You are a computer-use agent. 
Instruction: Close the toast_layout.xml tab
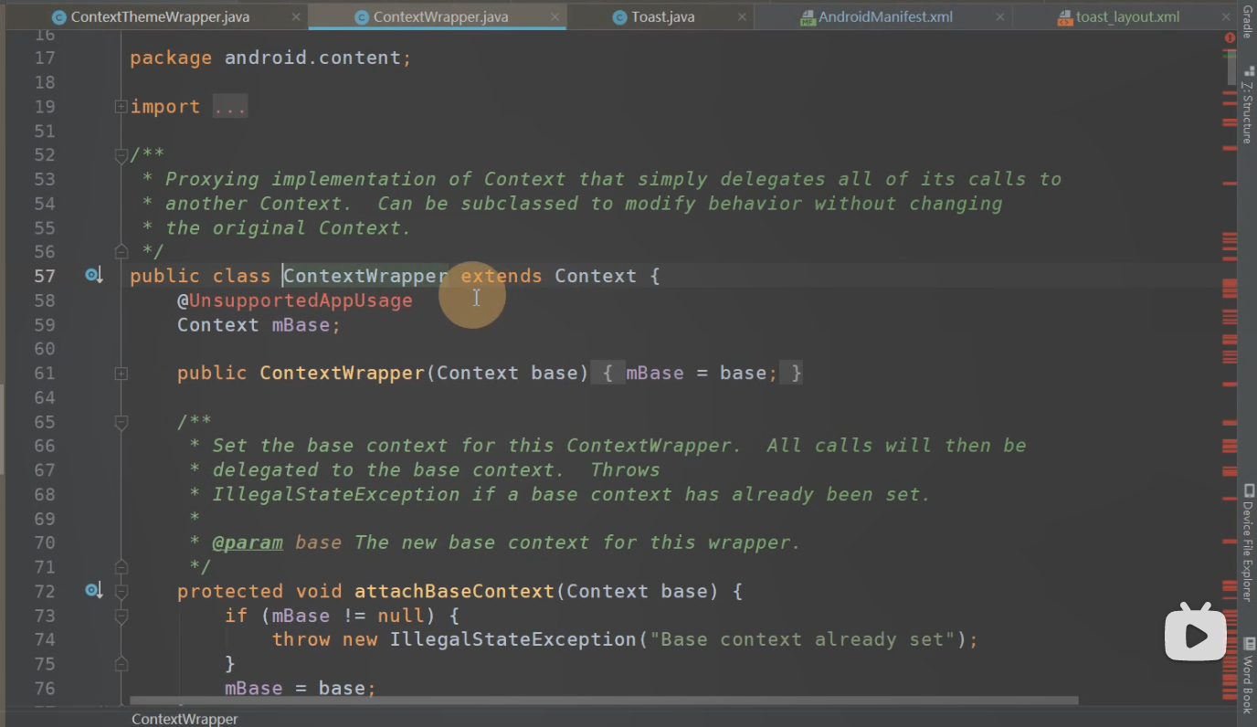(1227, 16)
